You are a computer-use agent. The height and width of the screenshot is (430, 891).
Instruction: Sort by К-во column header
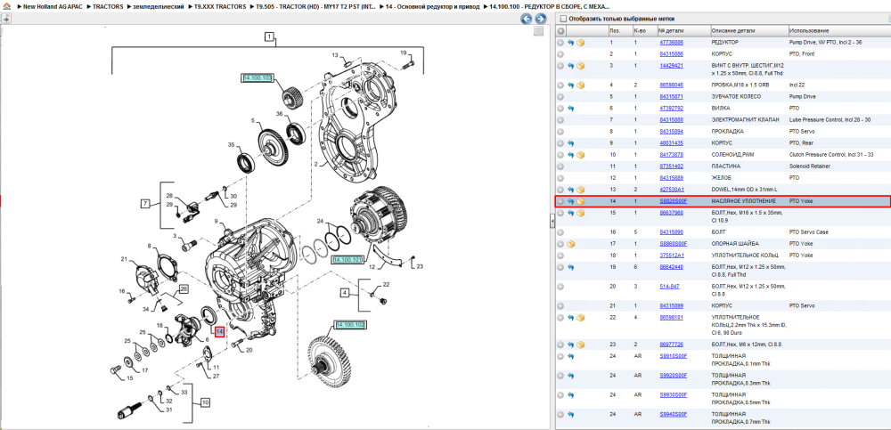[x=644, y=30]
